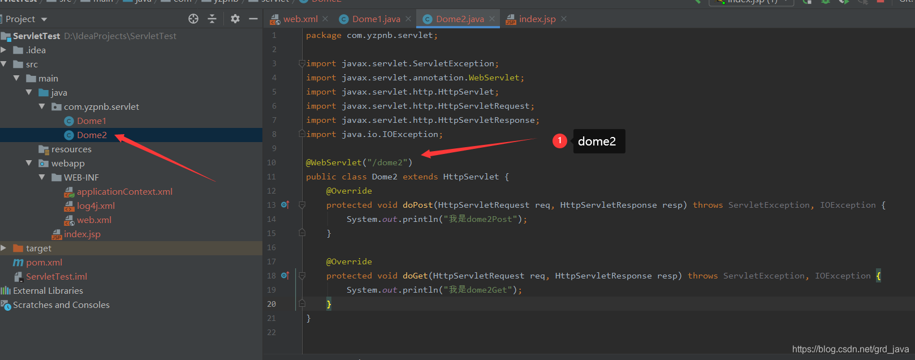
Task: Close the index.jsp tab
Action: 564,19
